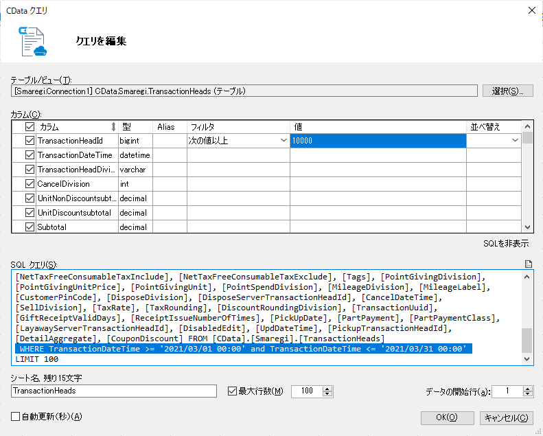Click the Alias cell for TransactionHeadId

click(x=170, y=141)
